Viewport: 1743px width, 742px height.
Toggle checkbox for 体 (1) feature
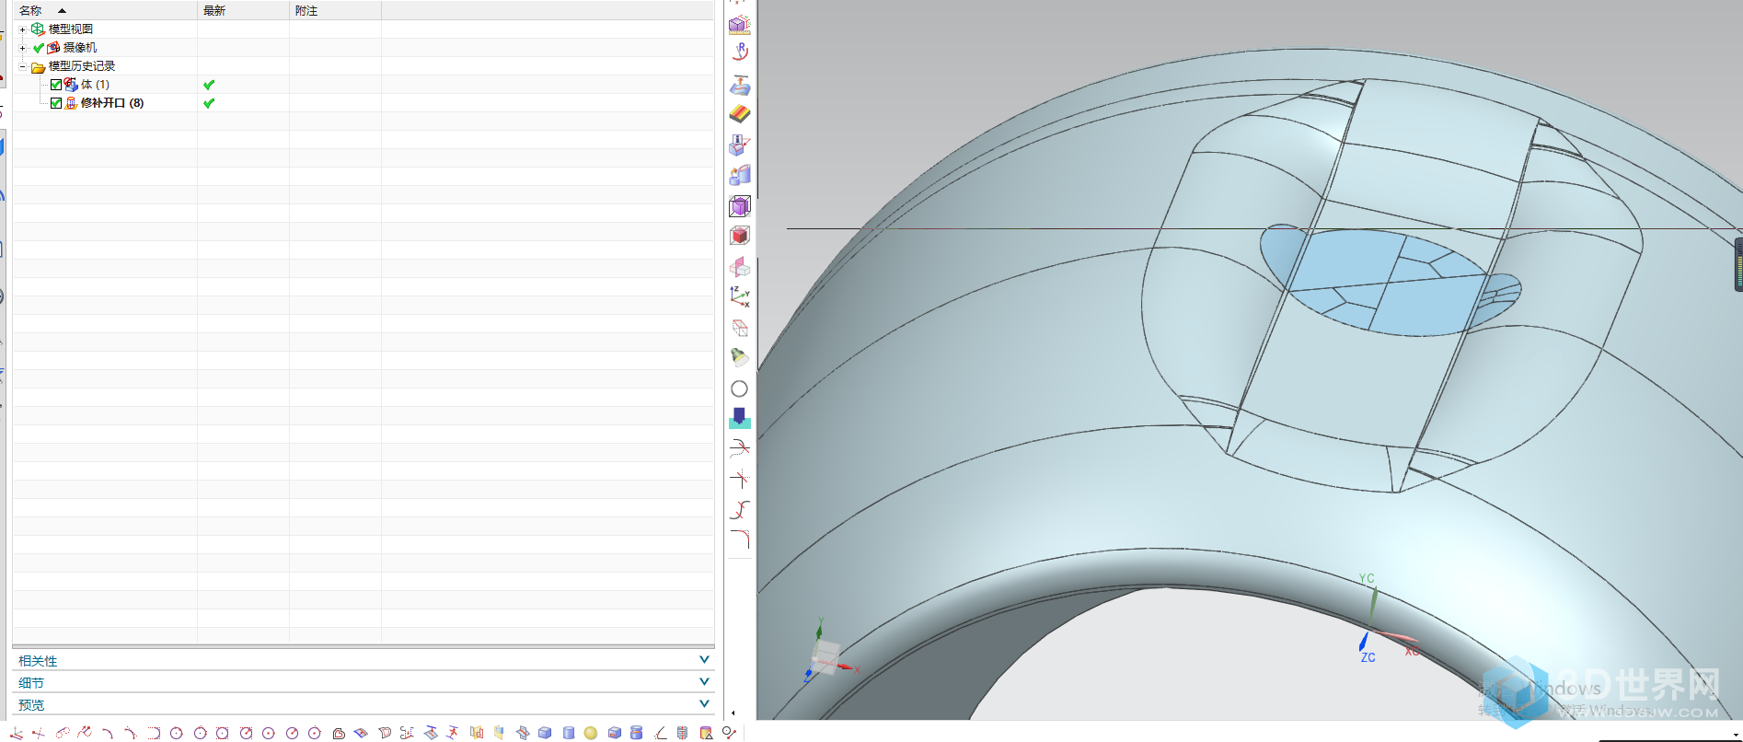[x=56, y=85]
